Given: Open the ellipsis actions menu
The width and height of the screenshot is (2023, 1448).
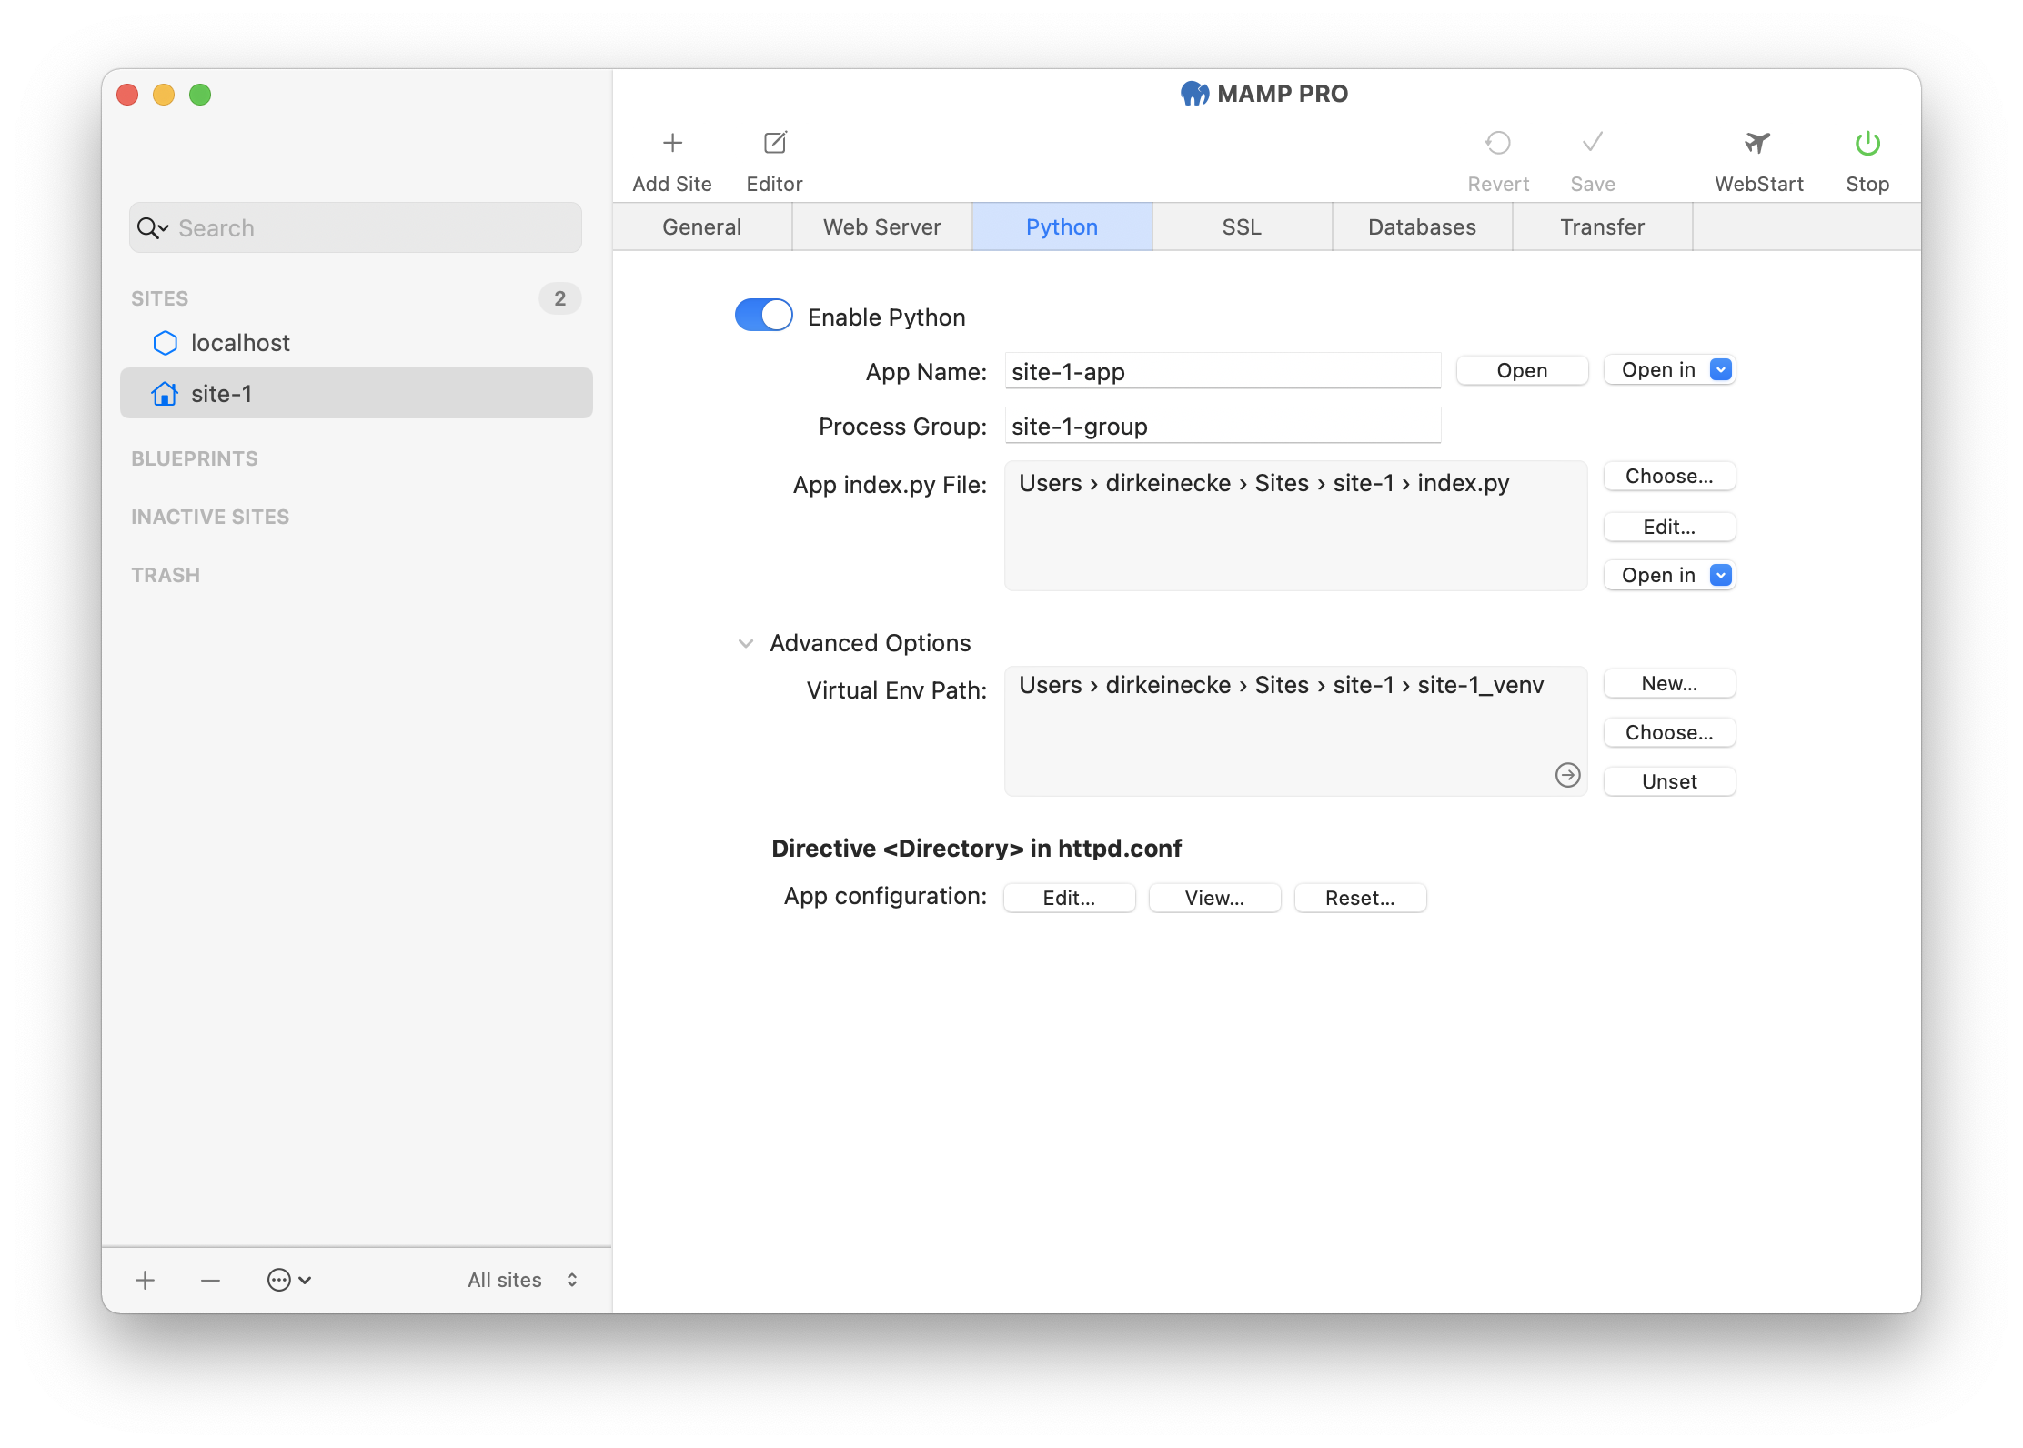Looking at the screenshot, I should [289, 1280].
